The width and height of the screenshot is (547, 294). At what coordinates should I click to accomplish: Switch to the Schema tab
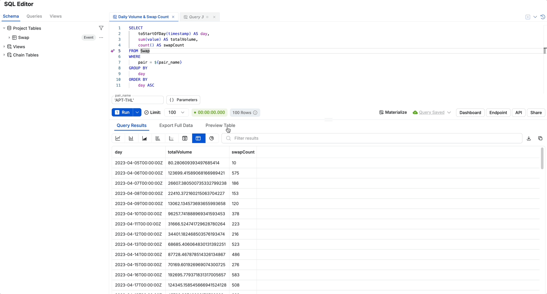[11, 16]
